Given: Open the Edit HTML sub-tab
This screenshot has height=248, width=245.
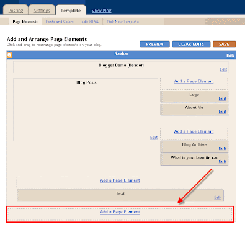Looking at the screenshot, I should pos(90,22).
